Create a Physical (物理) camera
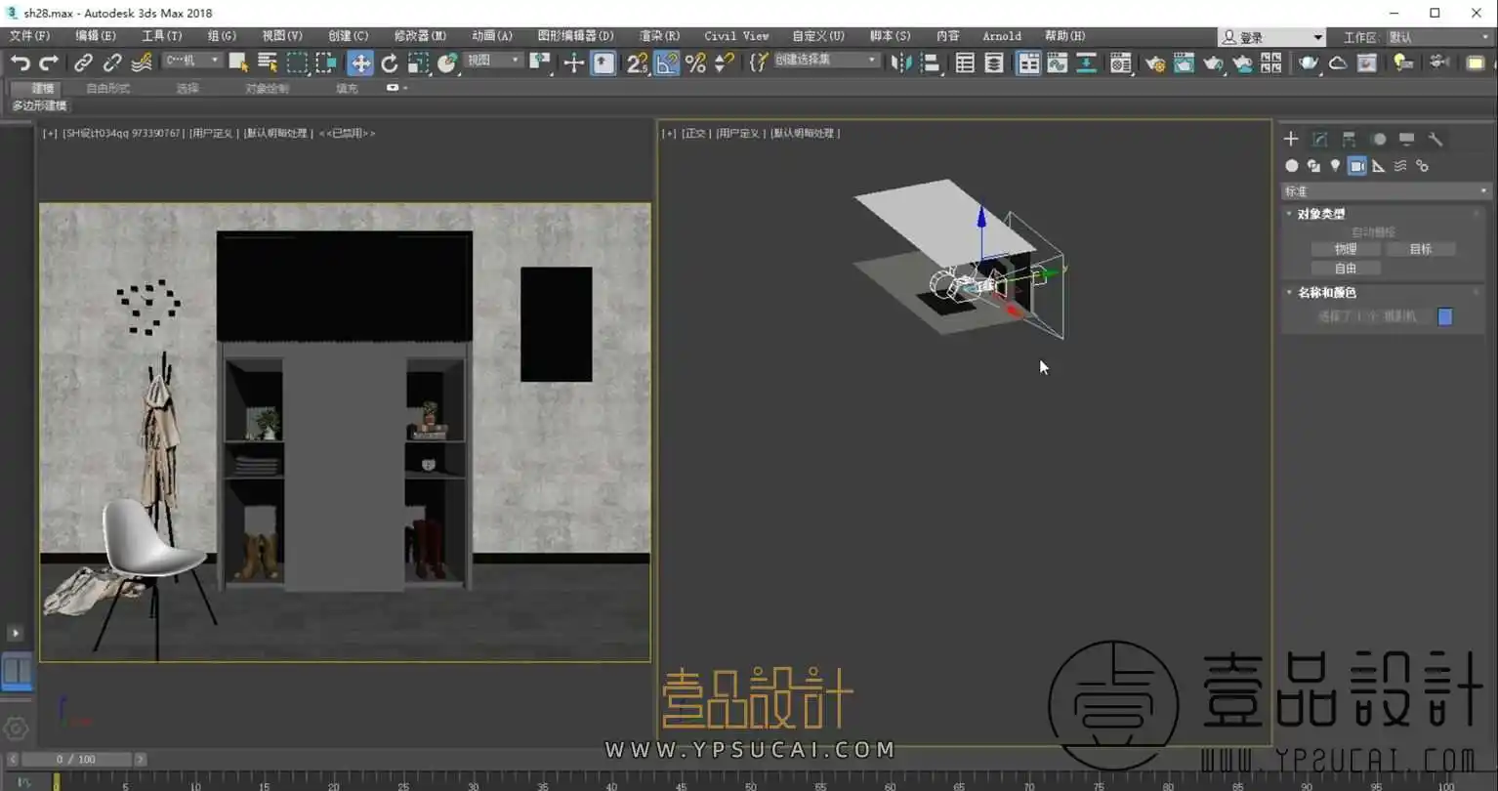Viewport: 1498px width, 791px height. point(1346,249)
